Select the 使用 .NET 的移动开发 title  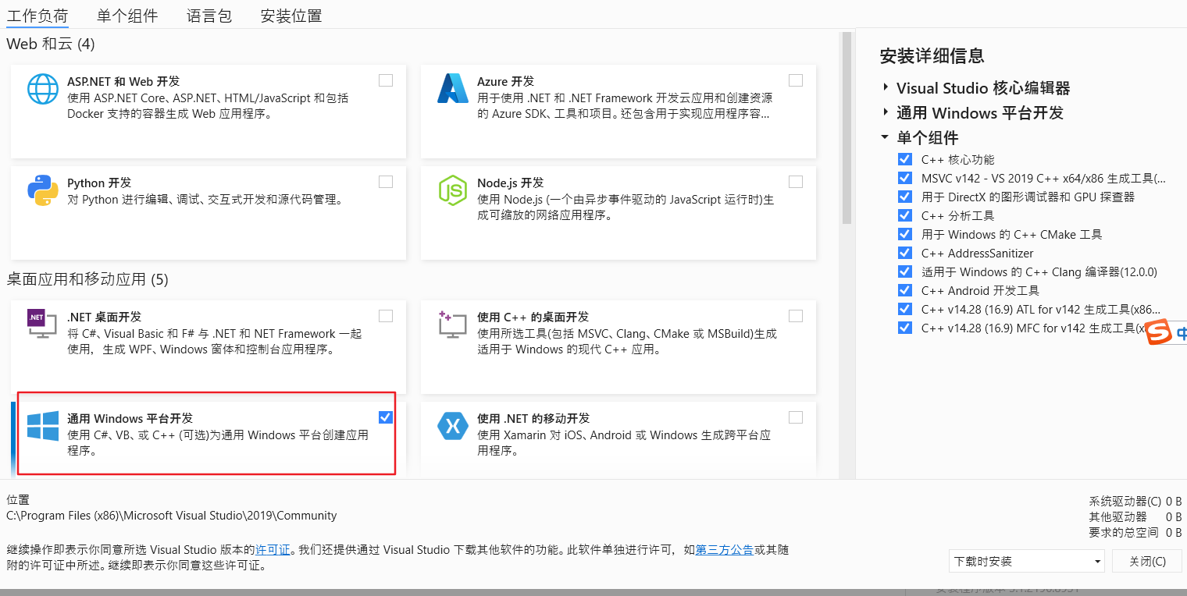pos(533,418)
